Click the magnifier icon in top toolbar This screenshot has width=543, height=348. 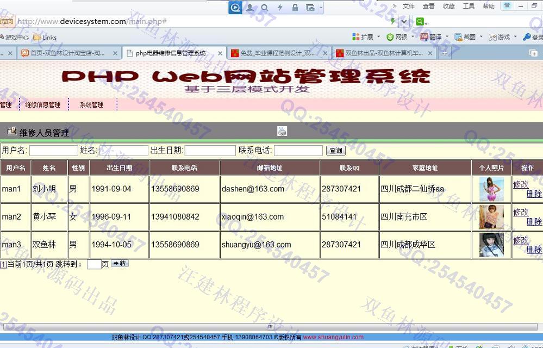tap(265, 7)
